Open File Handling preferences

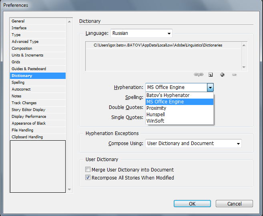pos(38,130)
